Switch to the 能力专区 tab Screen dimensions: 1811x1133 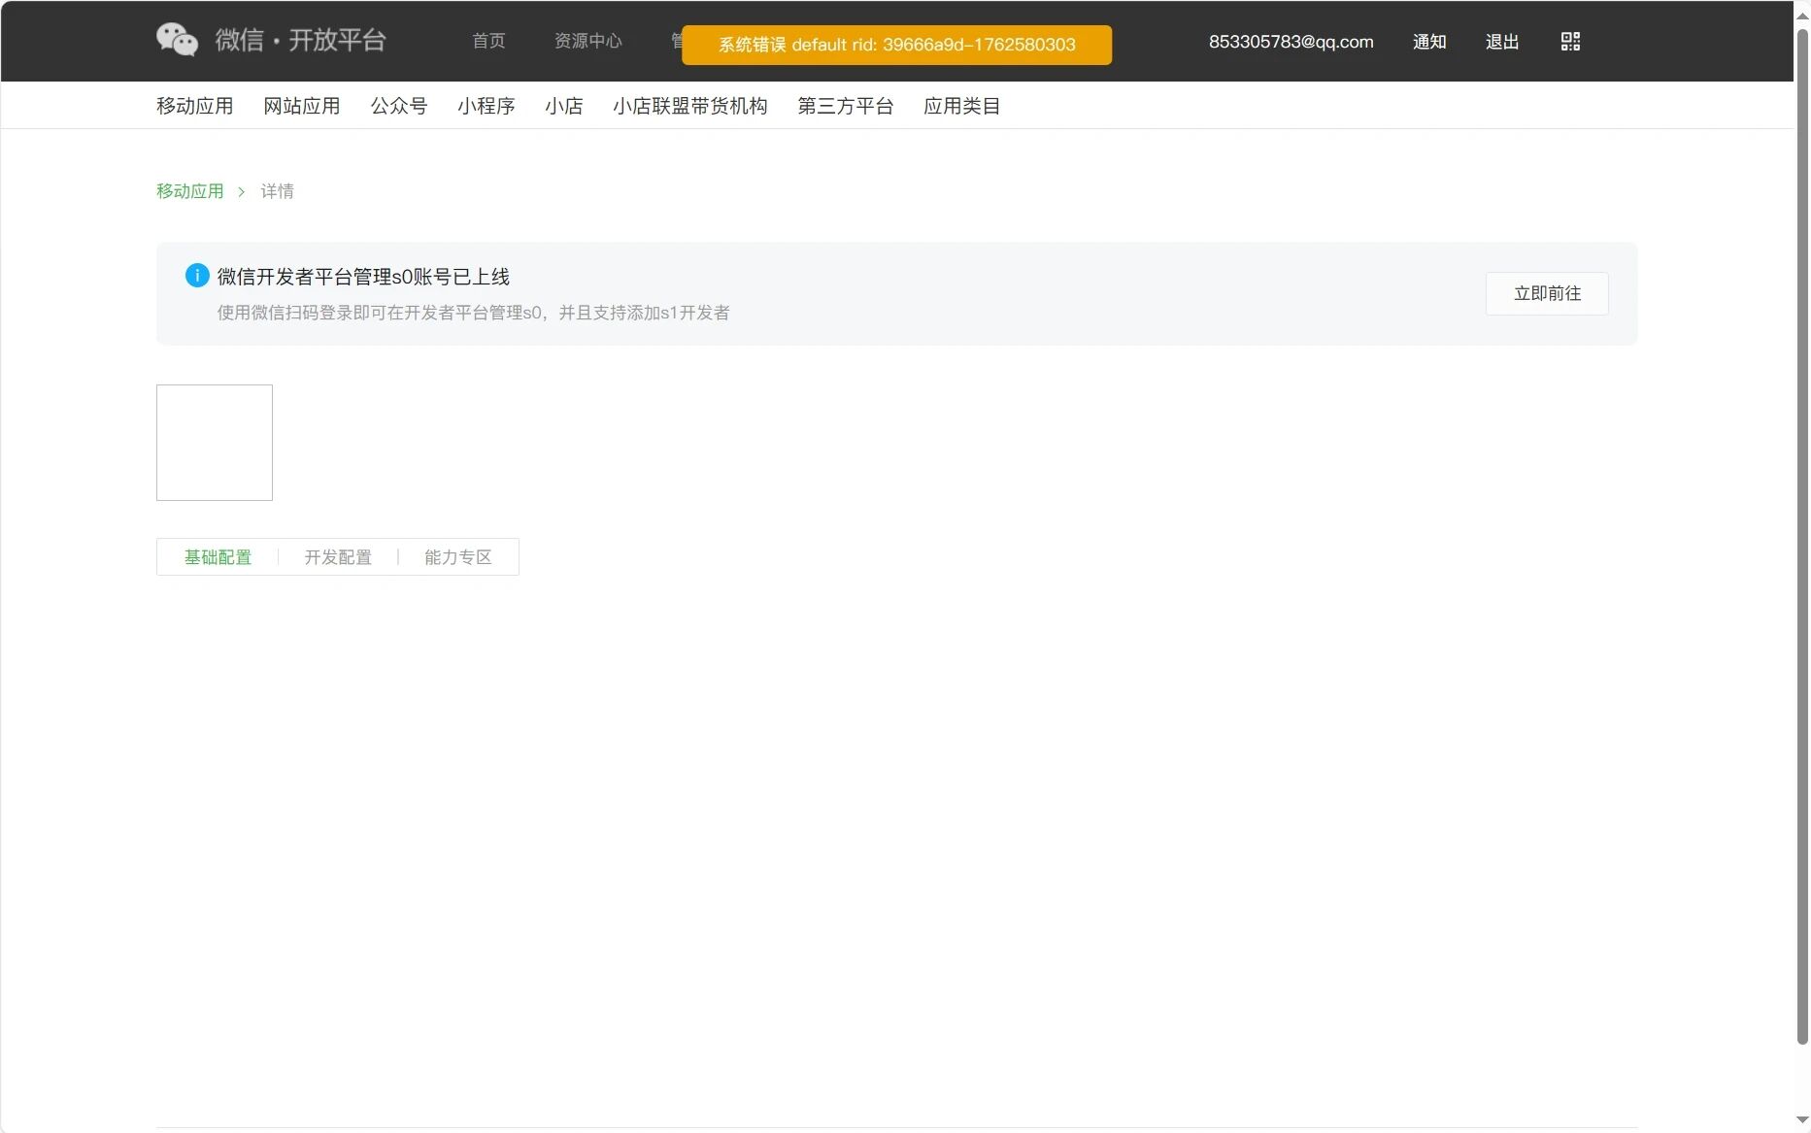coord(458,557)
